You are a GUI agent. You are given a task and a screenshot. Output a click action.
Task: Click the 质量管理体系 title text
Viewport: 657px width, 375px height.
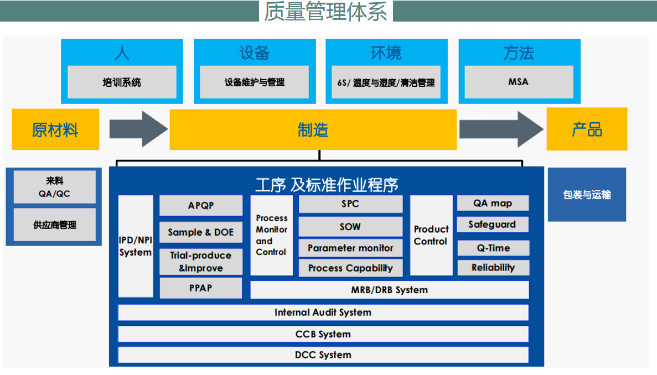(325, 11)
